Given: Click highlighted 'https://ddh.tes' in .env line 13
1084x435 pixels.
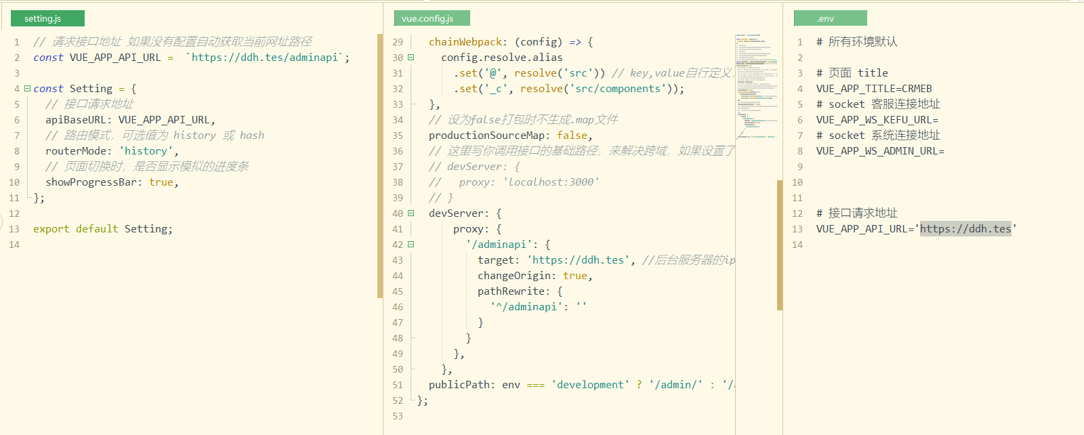Looking at the screenshot, I should tap(965, 229).
